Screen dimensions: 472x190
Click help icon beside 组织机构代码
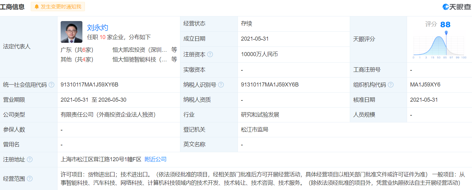pyautogui.click(x=391, y=85)
